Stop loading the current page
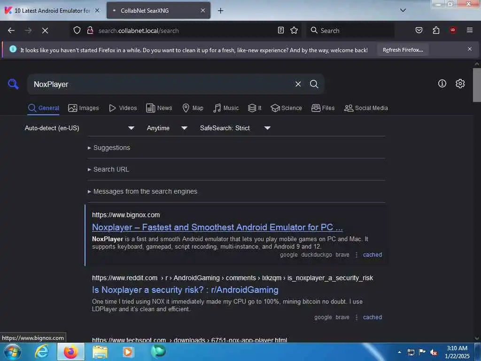This screenshot has height=361, width=481. point(45,31)
